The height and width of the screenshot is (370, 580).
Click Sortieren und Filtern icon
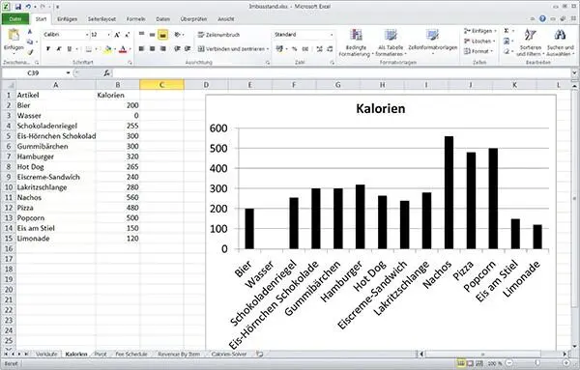(530, 35)
